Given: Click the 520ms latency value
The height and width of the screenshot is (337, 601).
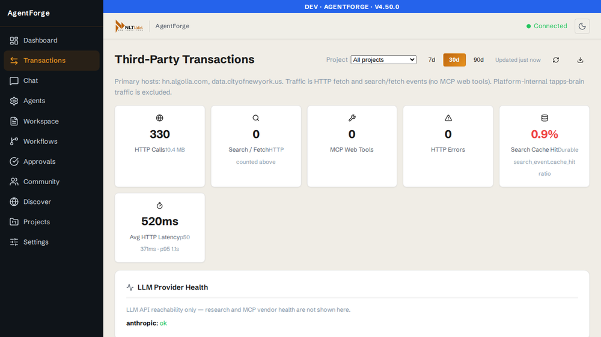Looking at the screenshot, I should point(159,221).
